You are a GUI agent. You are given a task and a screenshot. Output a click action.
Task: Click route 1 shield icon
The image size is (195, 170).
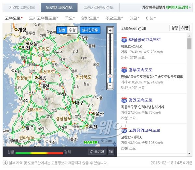point(124,70)
